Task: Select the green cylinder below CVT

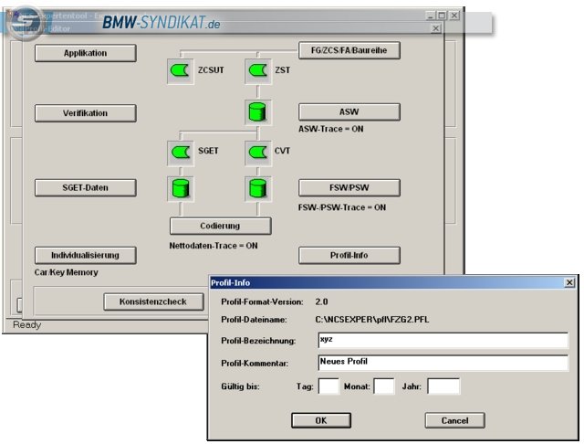Action: click(x=258, y=188)
